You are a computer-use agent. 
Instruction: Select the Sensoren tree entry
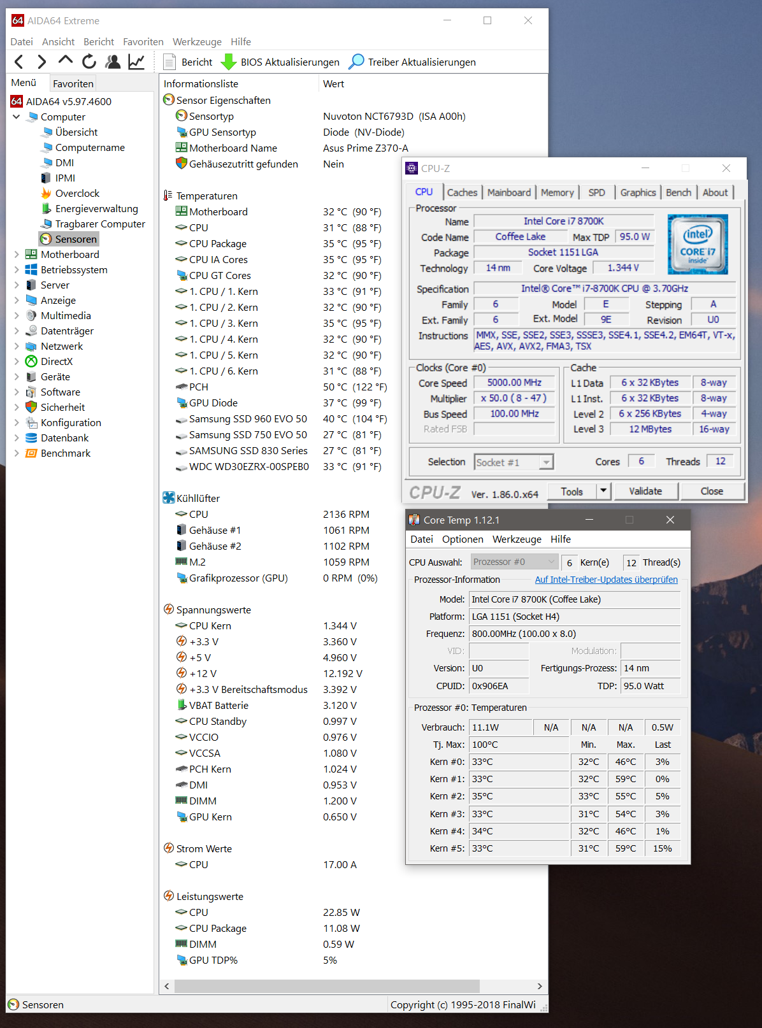69,239
